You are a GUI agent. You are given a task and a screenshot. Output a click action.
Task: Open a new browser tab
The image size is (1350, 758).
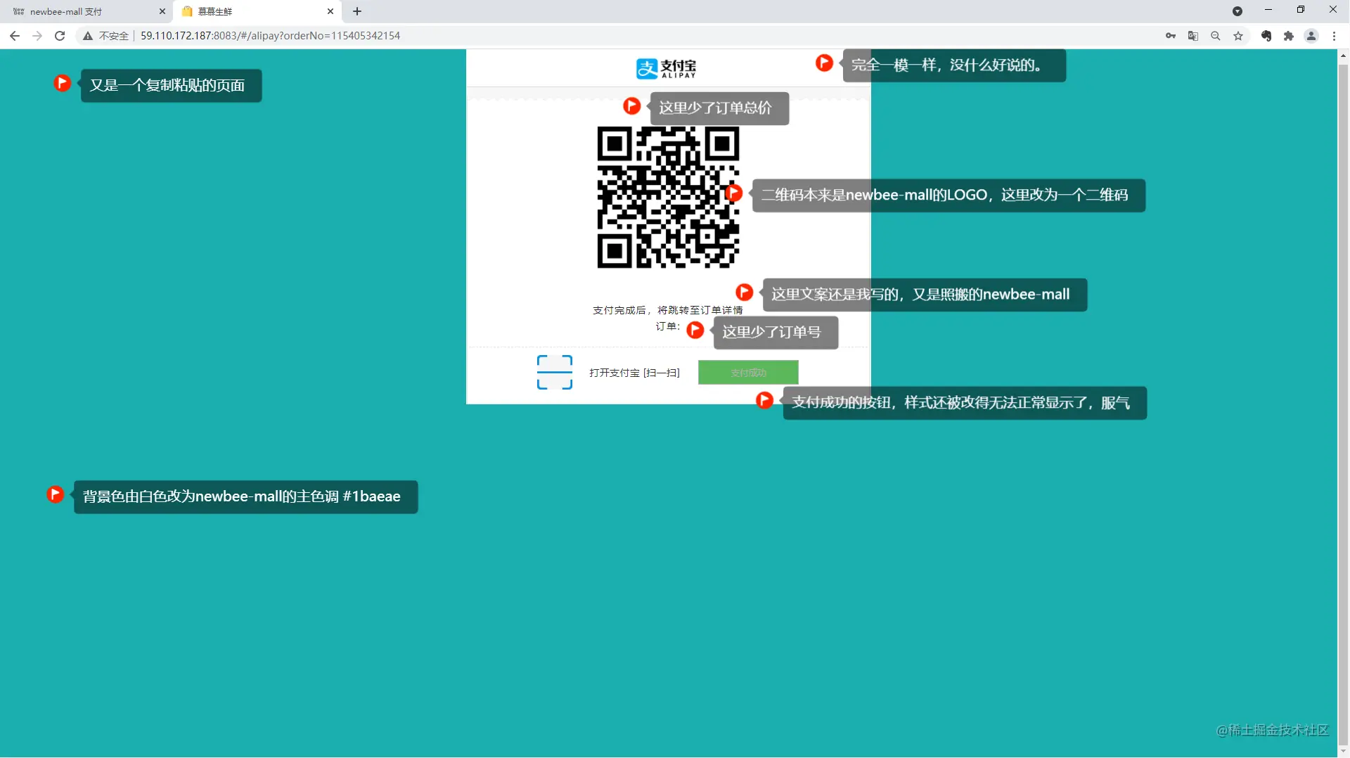point(357,11)
